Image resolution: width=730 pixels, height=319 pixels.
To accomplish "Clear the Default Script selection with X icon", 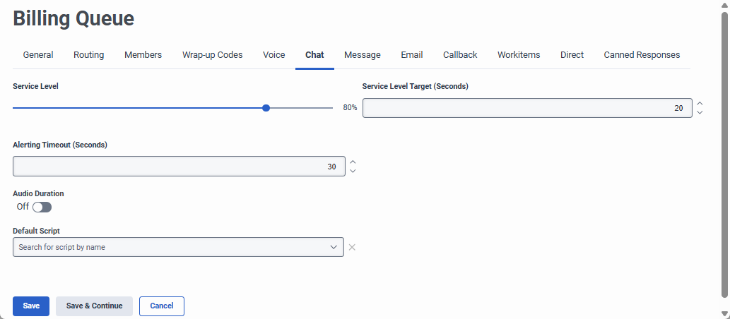I will (x=352, y=247).
